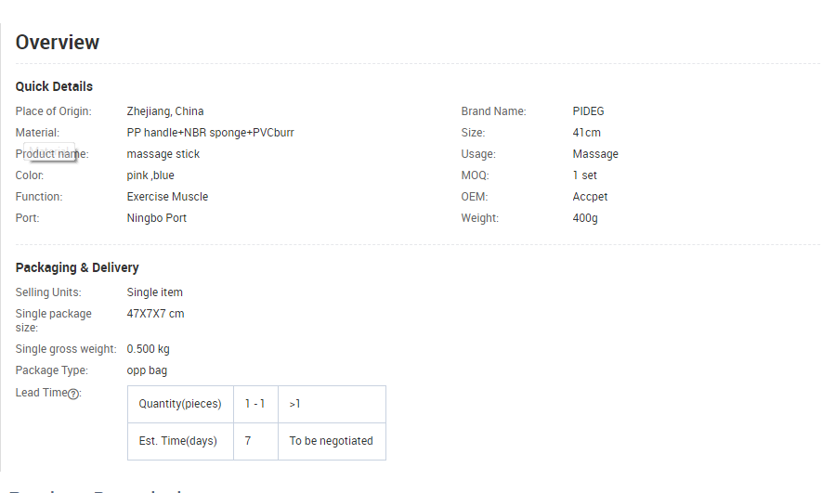Click the Zhejiang, China origin value
The width and height of the screenshot is (822, 493).
[165, 111]
